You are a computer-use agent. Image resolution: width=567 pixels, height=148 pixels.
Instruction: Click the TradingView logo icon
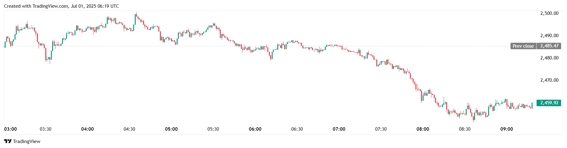click(8, 141)
